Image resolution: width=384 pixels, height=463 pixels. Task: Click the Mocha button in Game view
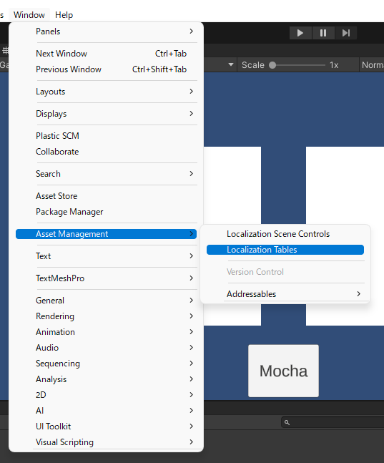pyautogui.click(x=283, y=371)
